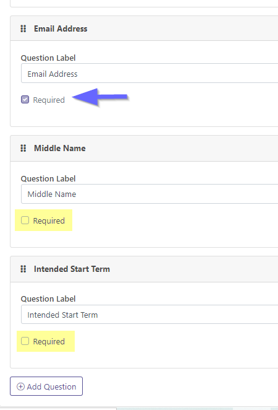
Task: Click the Email Address section header title
Action: [61, 28]
